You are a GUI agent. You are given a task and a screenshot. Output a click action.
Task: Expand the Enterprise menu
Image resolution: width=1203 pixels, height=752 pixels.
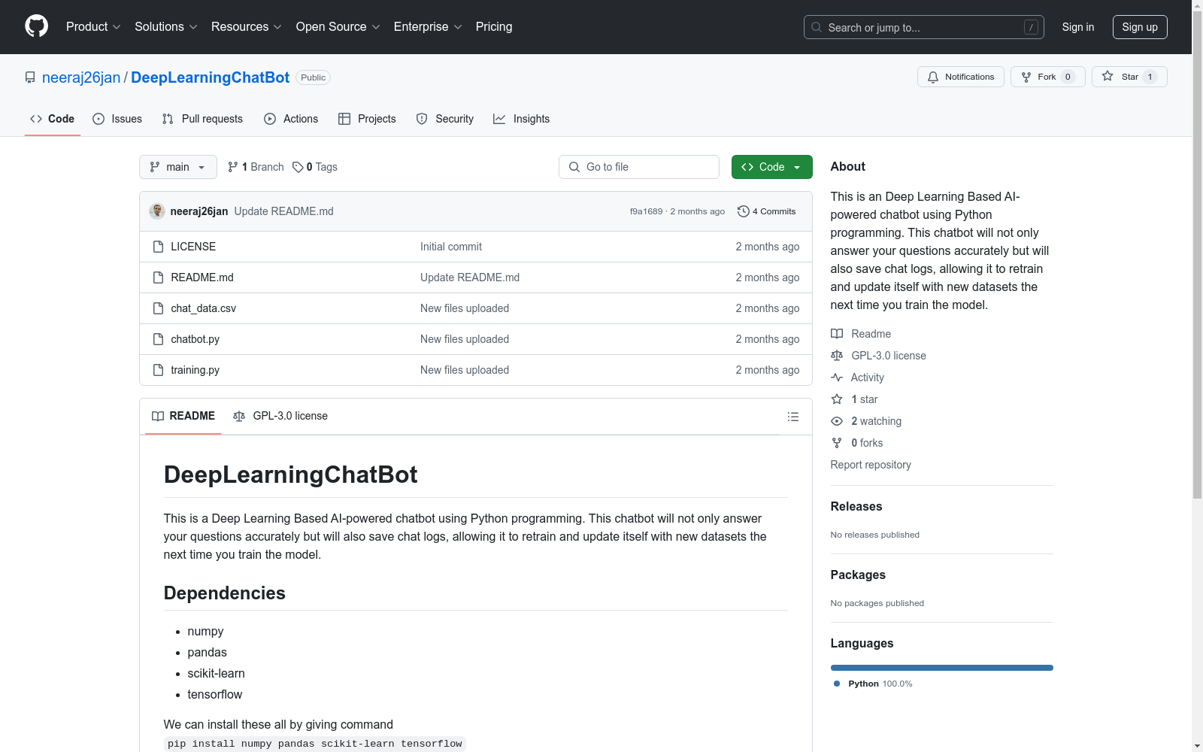pyautogui.click(x=428, y=26)
